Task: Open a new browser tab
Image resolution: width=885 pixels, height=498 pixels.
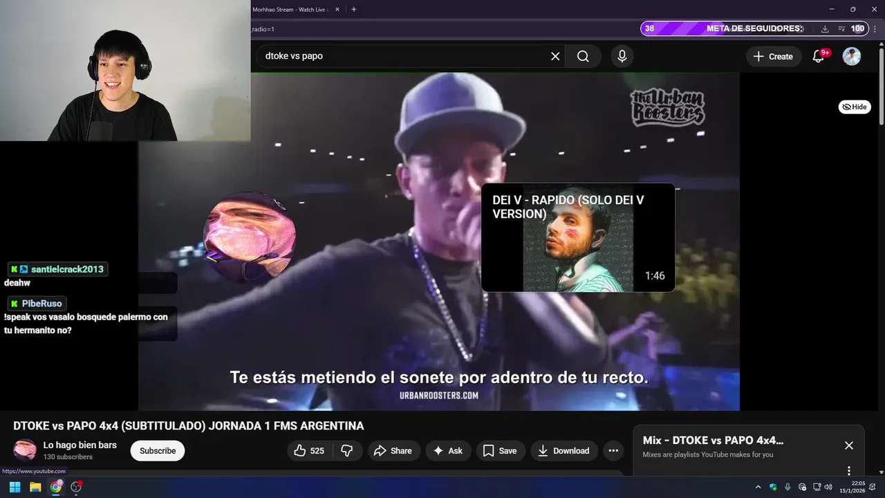Action: 354,9
